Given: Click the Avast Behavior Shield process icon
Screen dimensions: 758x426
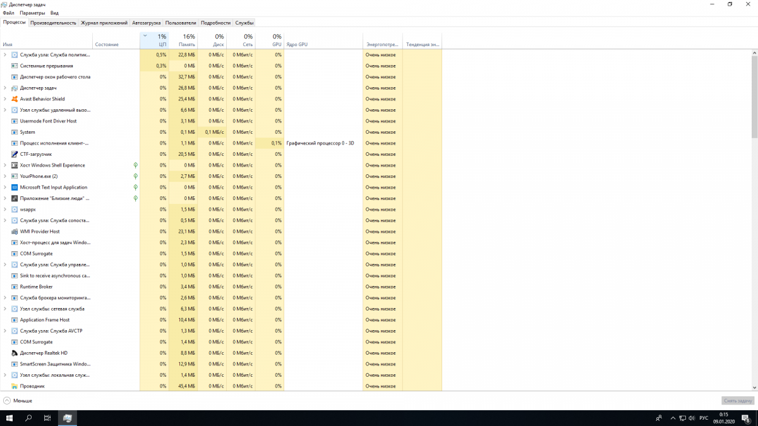Looking at the screenshot, I should point(15,99).
